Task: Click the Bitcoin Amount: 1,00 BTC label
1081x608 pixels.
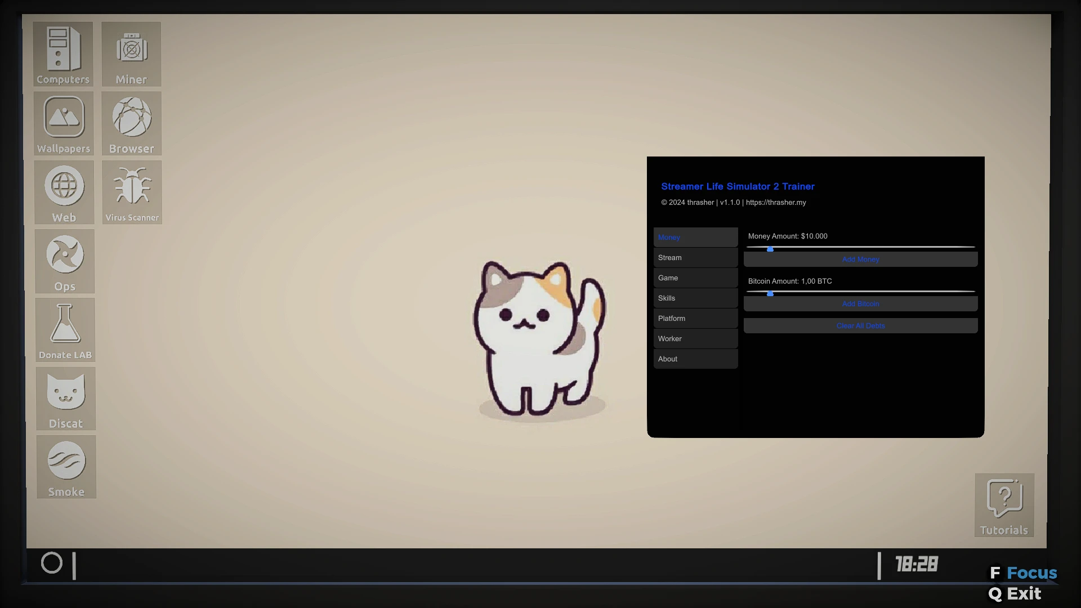Action: click(x=790, y=281)
